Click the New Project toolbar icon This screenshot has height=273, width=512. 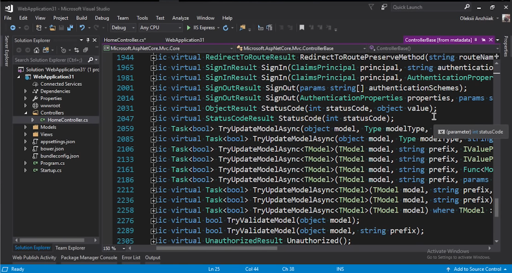(x=39, y=28)
